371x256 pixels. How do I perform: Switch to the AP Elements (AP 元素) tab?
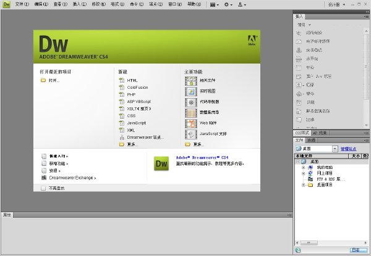(x=320, y=133)
